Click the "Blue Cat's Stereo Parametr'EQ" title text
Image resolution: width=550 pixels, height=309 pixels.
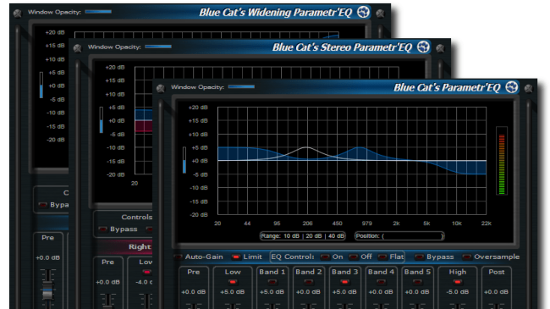pyautogui.click(x=343, y=47)
